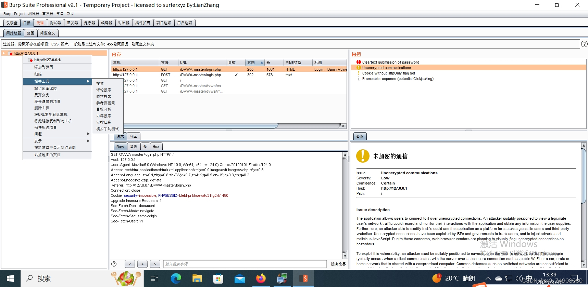The image size is (588, 287).
Task: Click the advisory panel scroll-up arrow
Action: click(584, 146)
